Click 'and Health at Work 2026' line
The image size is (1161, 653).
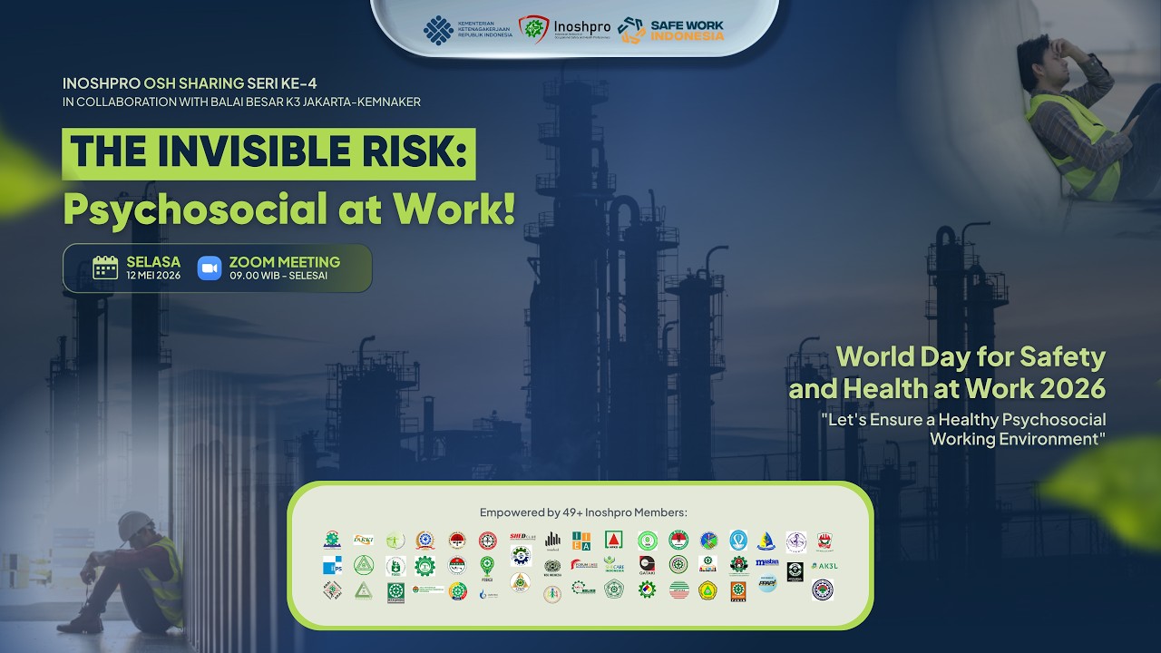[x=947, y=389]
